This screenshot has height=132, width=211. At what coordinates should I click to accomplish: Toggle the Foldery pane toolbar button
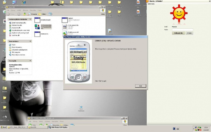pos(43,14)
